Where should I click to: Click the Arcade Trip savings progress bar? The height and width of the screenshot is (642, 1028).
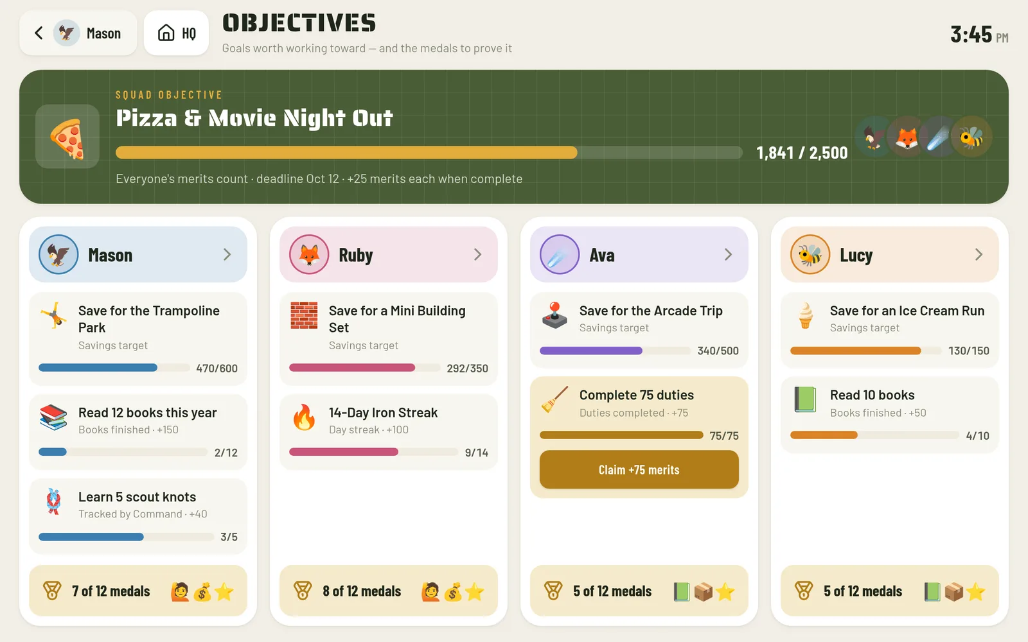click(x=615, y=351)
